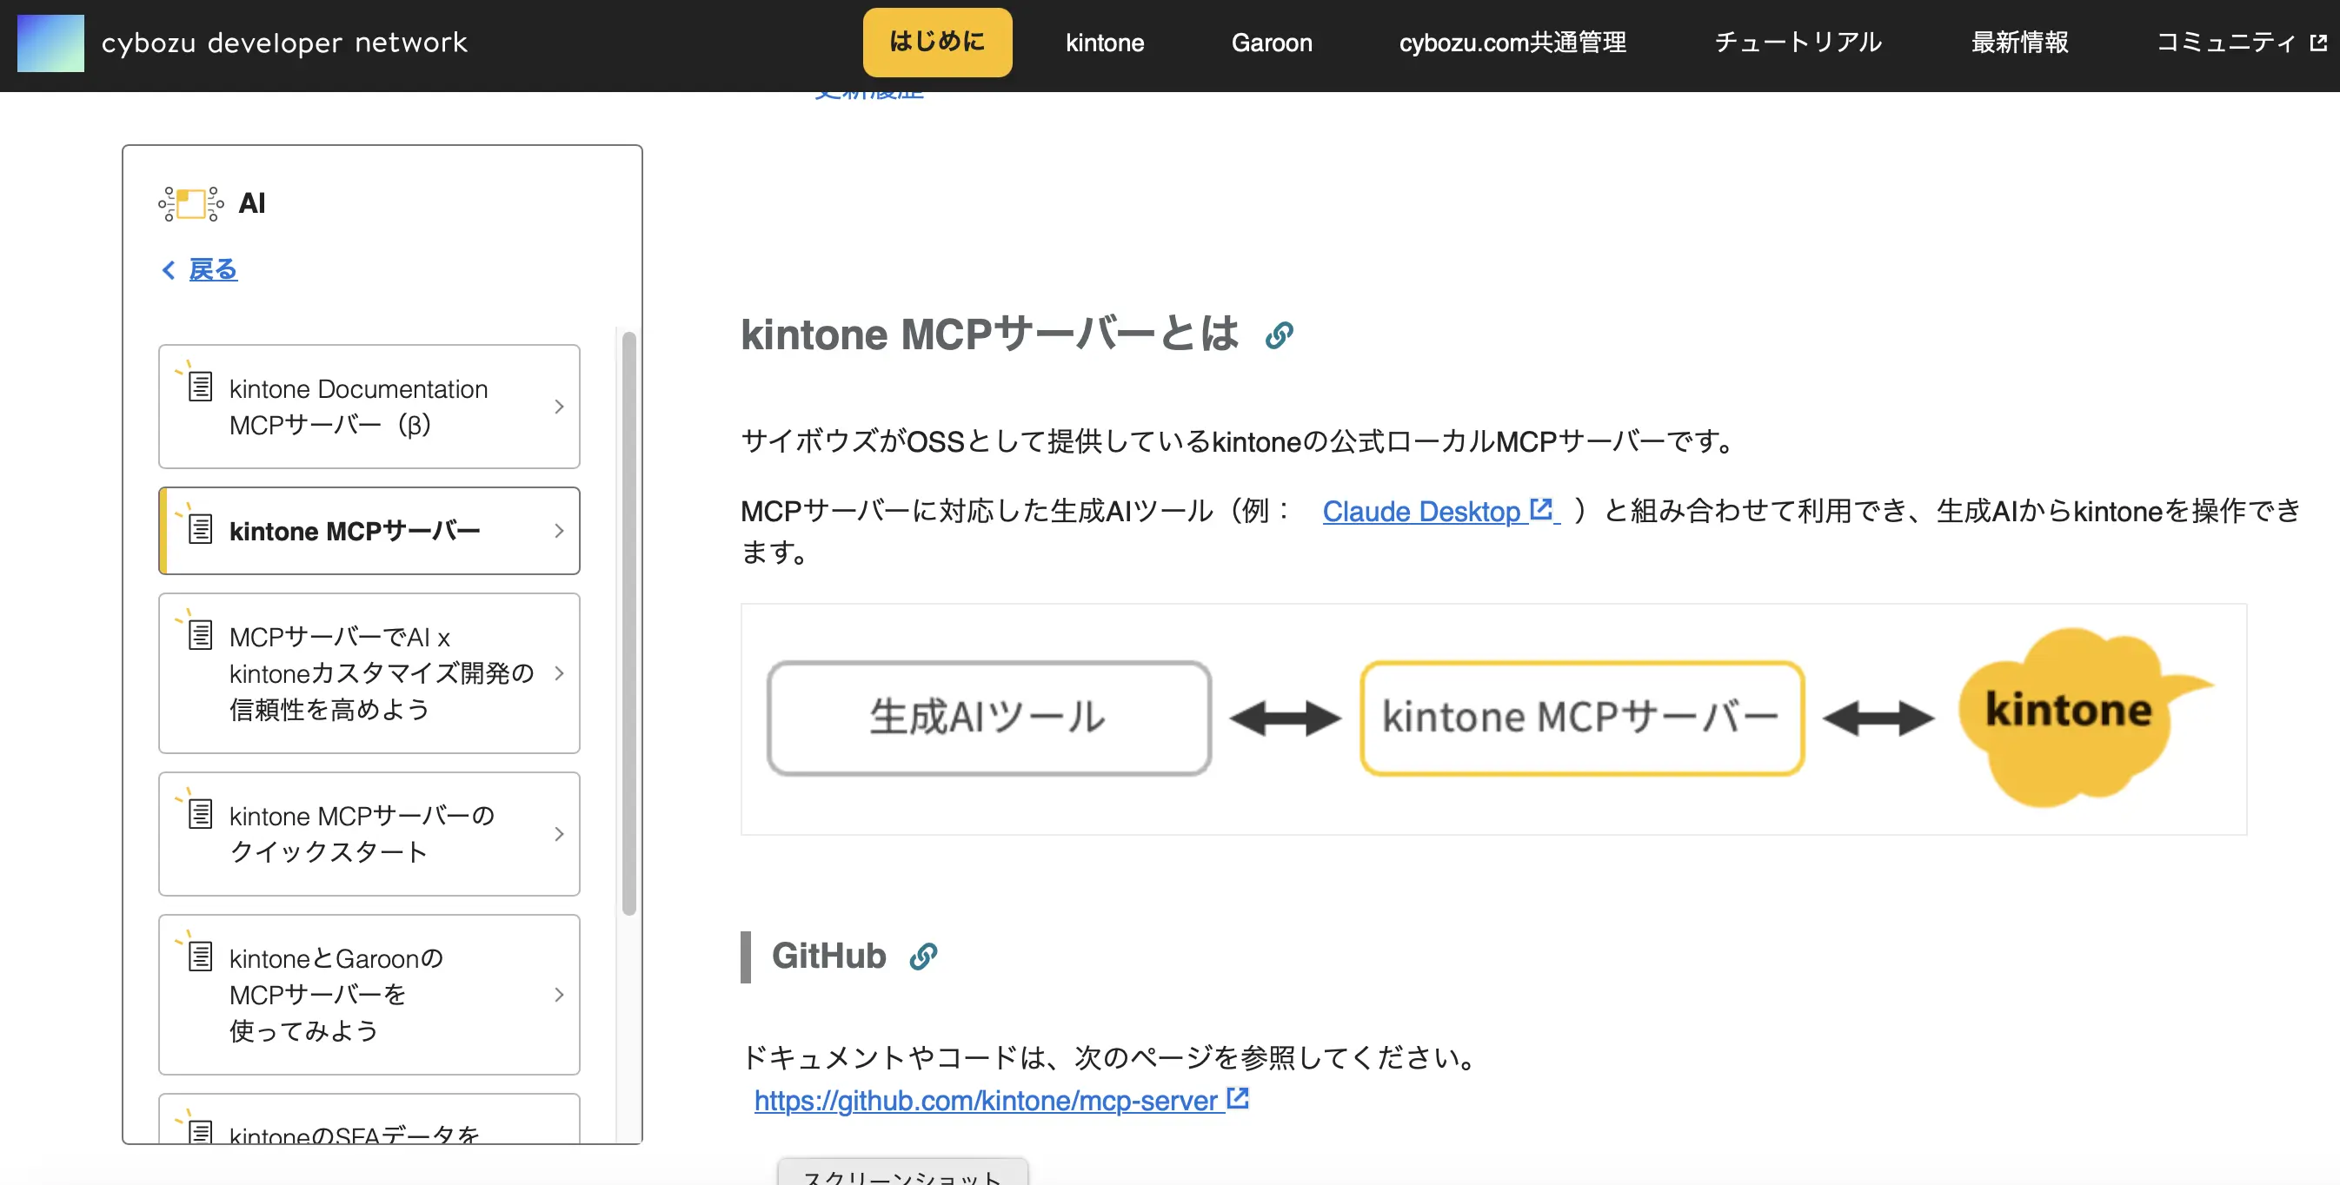The width and height of the screenshot is (2340, 1185).
Task: Open the cybozu developer network home title
Action: pyautogui.click(x=284, y=43)
